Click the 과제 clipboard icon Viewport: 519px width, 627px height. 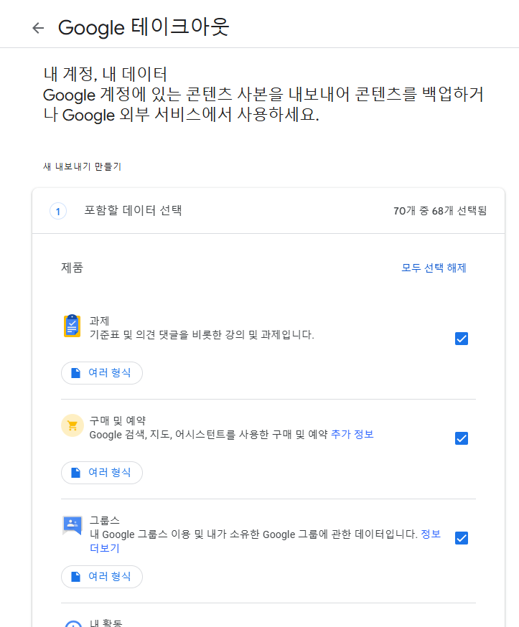click(x=73, y=326)
